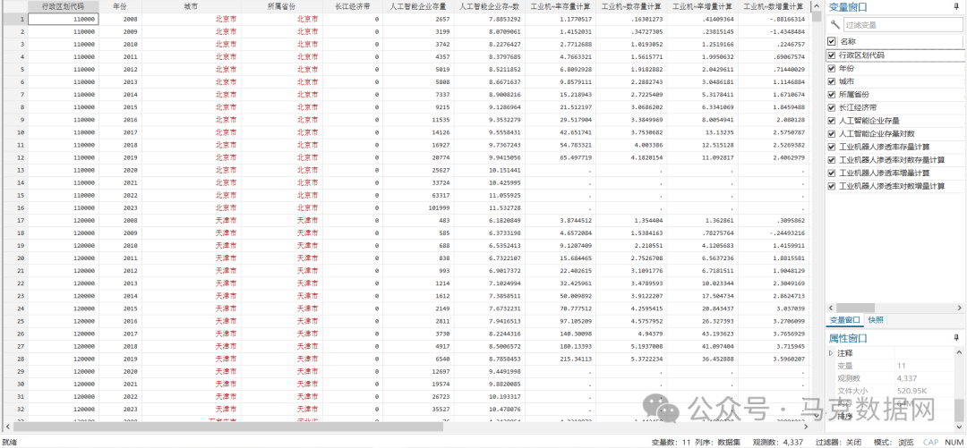Pin the 变量窗口 panel with its pushpin
967x448 pixels.
coord(956,7)
